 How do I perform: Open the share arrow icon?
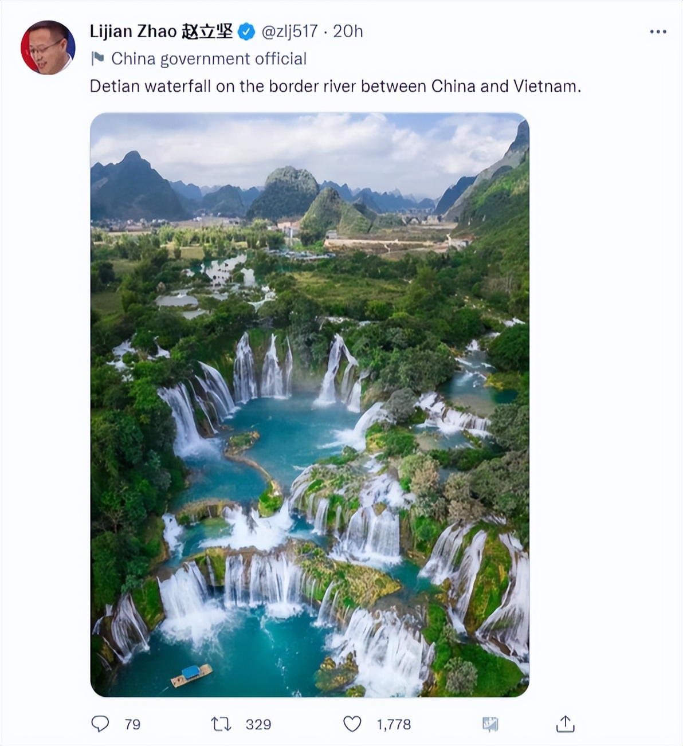[x=565, y=724]
